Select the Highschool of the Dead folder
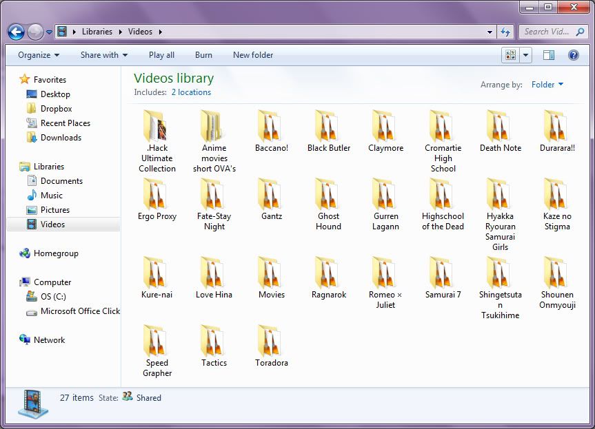 443,205
